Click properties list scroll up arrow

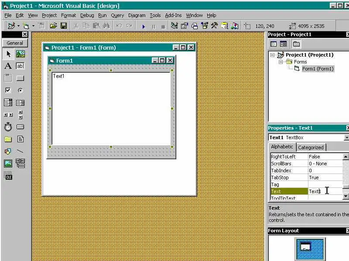click(x=346, y=157)
